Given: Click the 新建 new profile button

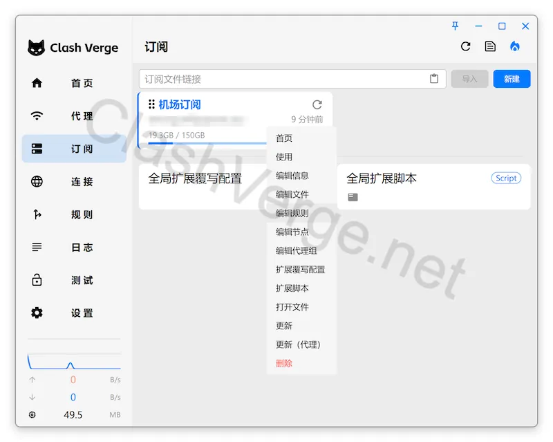Looking at the screenshot, I should pos(512,79).
